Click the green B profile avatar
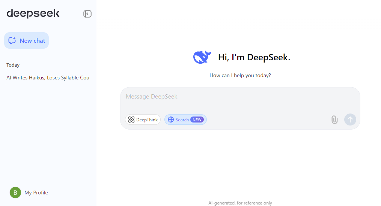Viewport: 381px width, 206px height. tap(15, 193)
